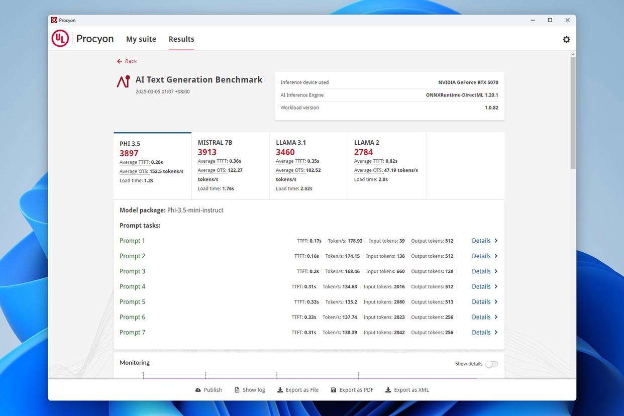Image resolution: width=624 pixels, height=416 pixels.
Task: Switch to the My suite tab
Action: pos(141,39)
